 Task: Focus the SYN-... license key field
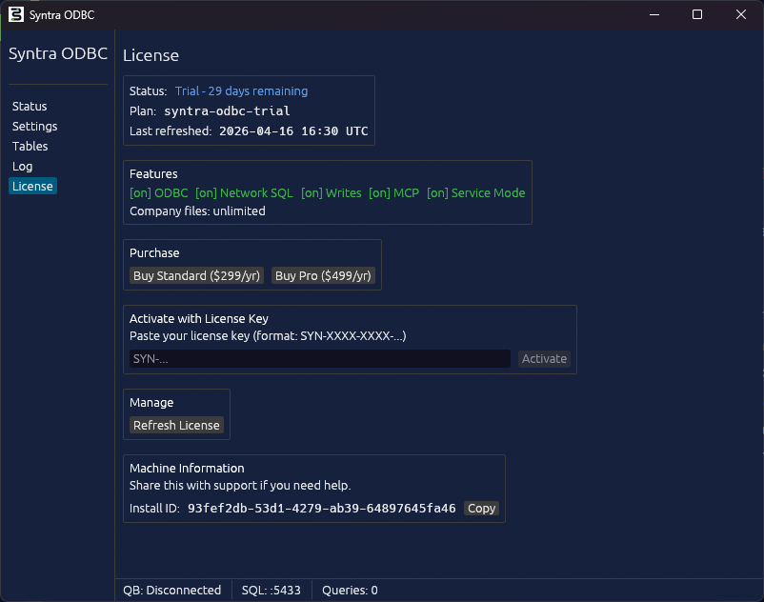(320, 359)
